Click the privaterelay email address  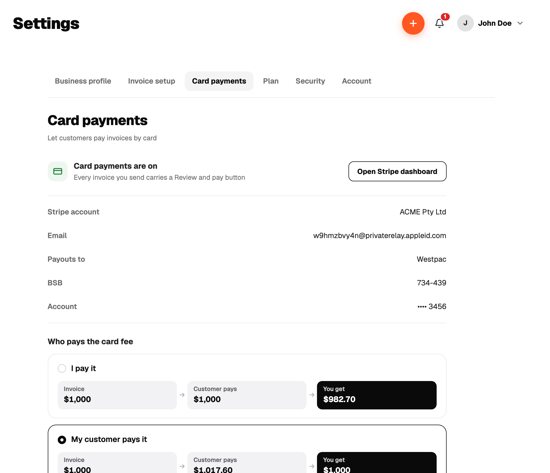[380, 235]
